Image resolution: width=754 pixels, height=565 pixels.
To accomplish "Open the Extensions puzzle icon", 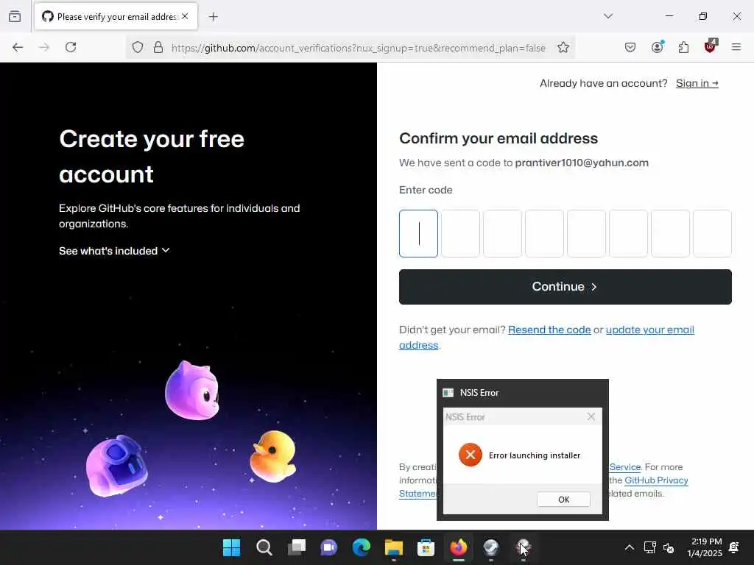I will click(683, 47).
